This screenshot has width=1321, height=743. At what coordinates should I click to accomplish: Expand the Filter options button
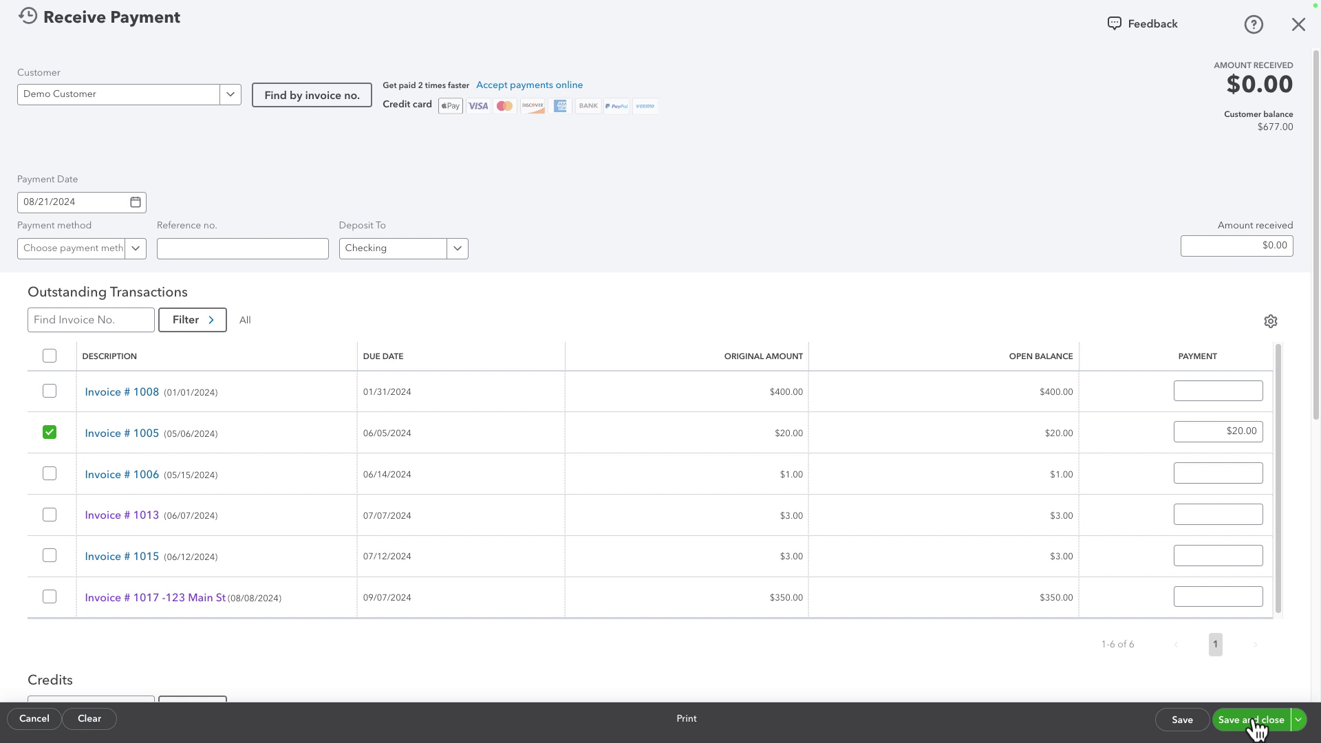pyautogui.click(x=193, y=320)
